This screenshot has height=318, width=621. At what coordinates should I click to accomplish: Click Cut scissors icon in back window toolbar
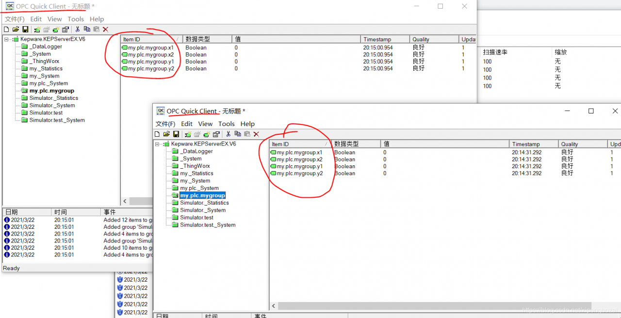(78, 30)
